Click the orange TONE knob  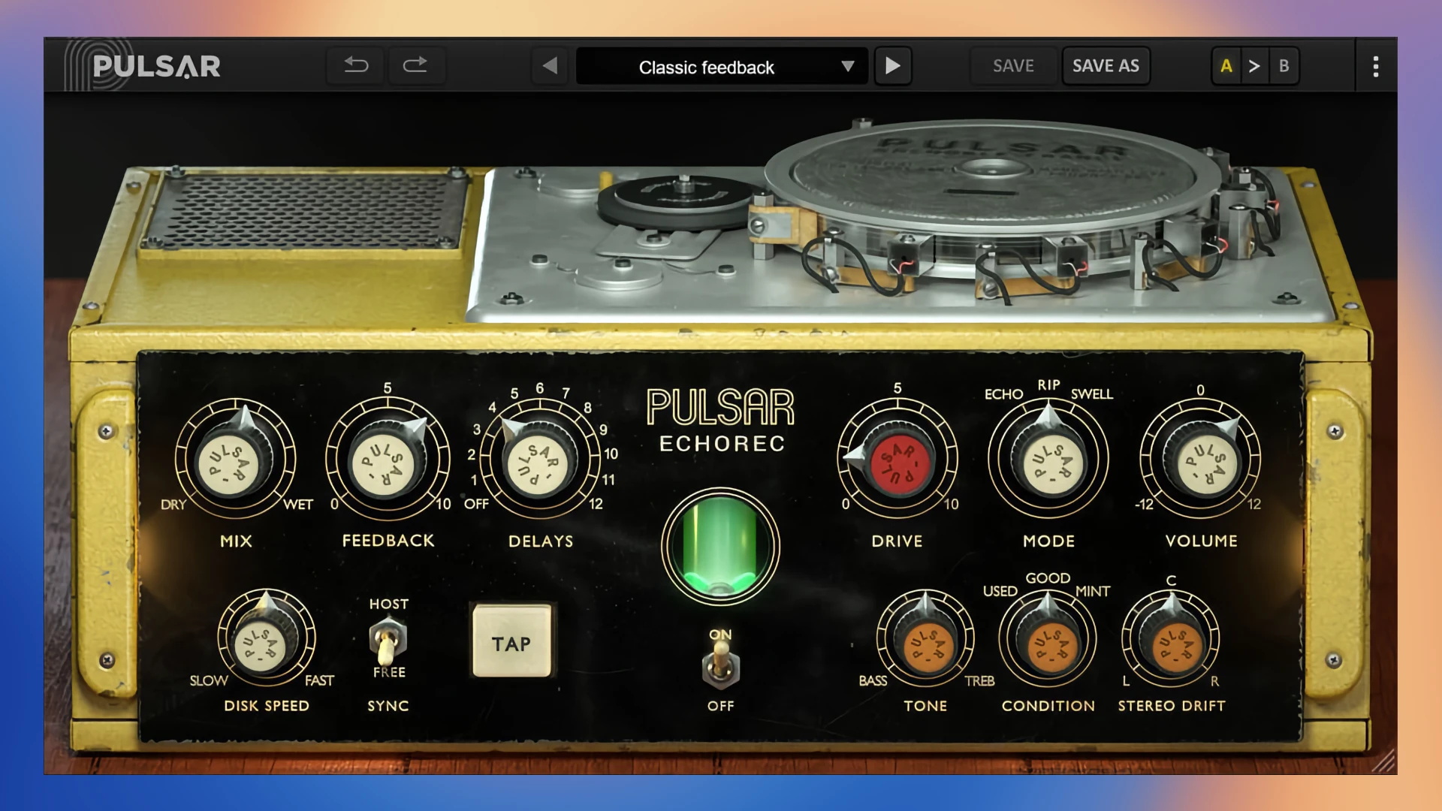[927, 640]
